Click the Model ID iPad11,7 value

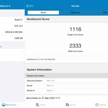50,91
